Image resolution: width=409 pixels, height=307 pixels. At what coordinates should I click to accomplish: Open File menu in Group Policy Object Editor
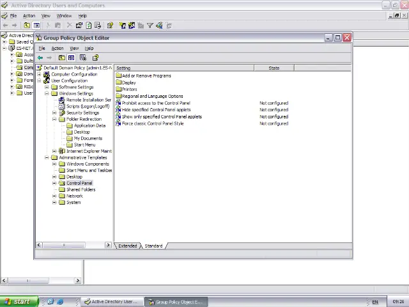pyautogui.click(x=42, y=49)
